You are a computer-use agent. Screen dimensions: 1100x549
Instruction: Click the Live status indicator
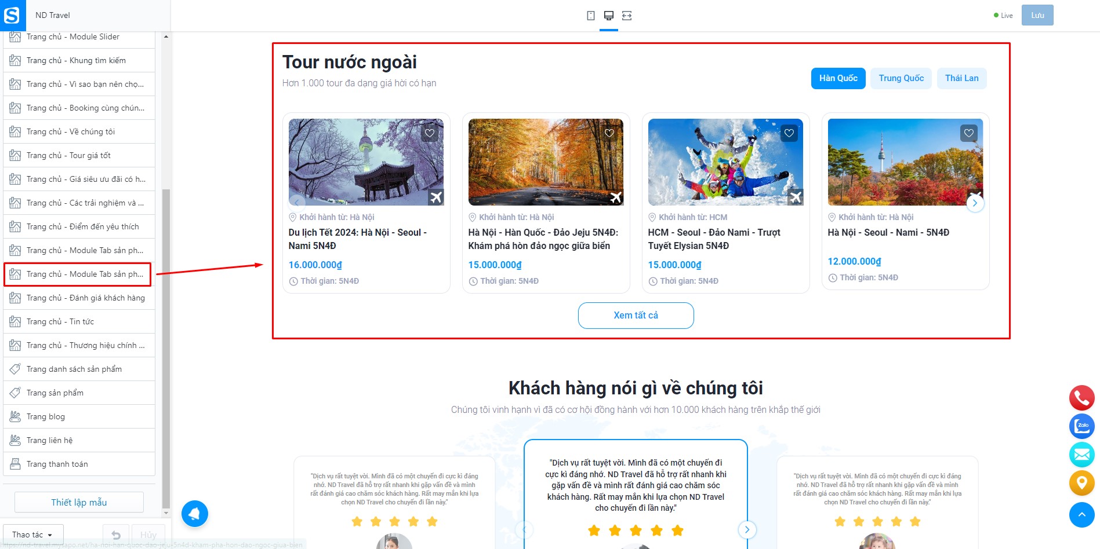pos(1003,16)
